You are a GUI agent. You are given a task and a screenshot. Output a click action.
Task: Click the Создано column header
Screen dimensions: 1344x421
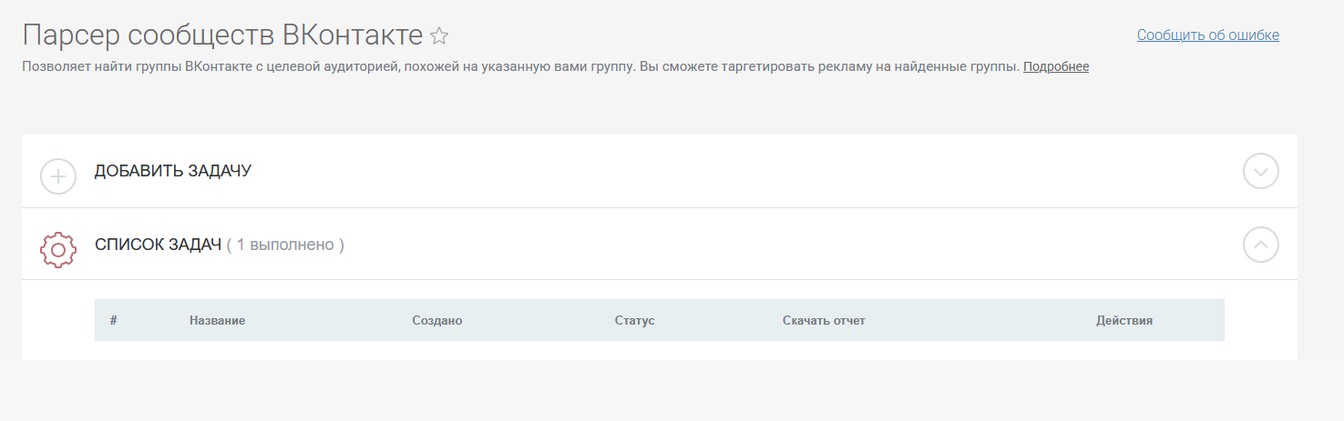[x=437, y=321]
